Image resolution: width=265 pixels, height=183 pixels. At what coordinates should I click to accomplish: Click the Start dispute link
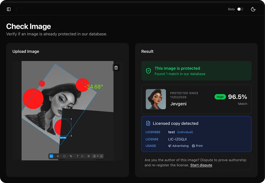click(201, 165)
